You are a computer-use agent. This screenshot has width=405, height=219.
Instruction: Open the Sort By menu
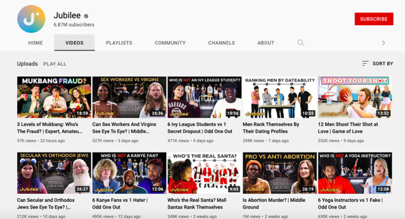tap(377, 63)
